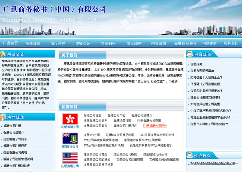Open the 常见问题 navigation item

point(133,43)
